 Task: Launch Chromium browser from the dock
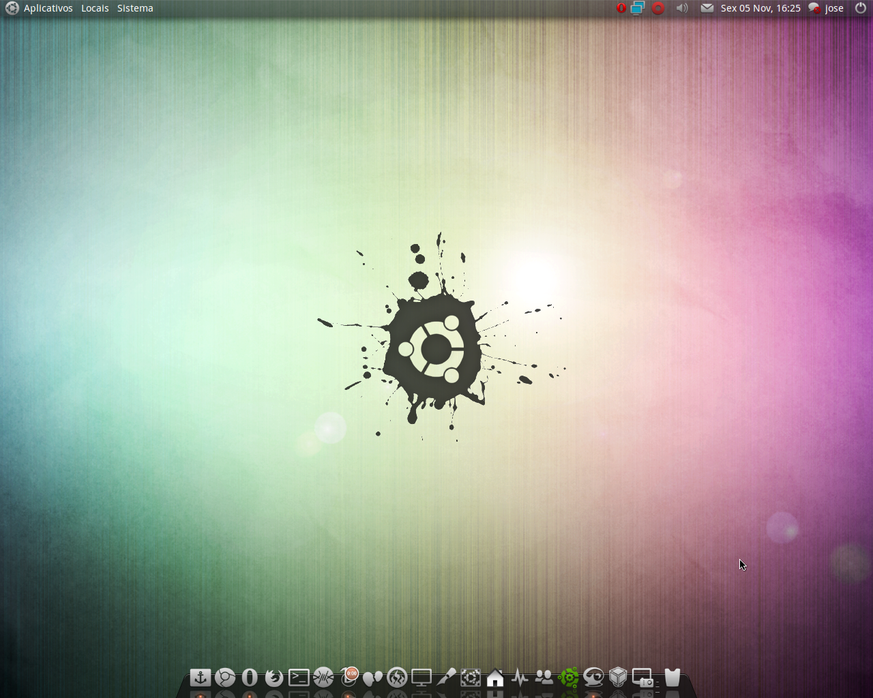click(225, 678)
